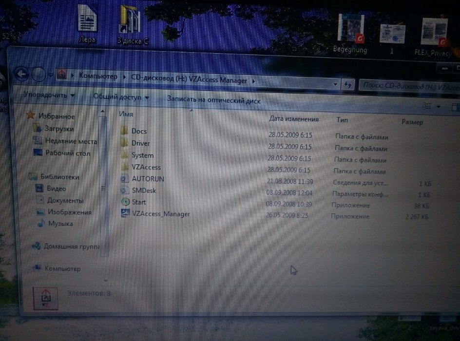The image size is (460, 341).
Task: Expand arrow after VZAccess Manager breadcrumb
Action: click(x=253, y=81)
